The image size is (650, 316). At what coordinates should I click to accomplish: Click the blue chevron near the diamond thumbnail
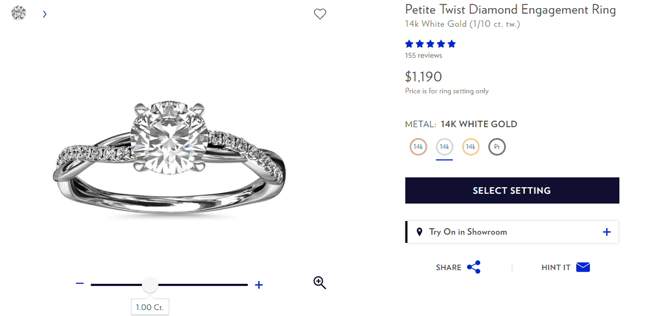(x=44, y=15)
